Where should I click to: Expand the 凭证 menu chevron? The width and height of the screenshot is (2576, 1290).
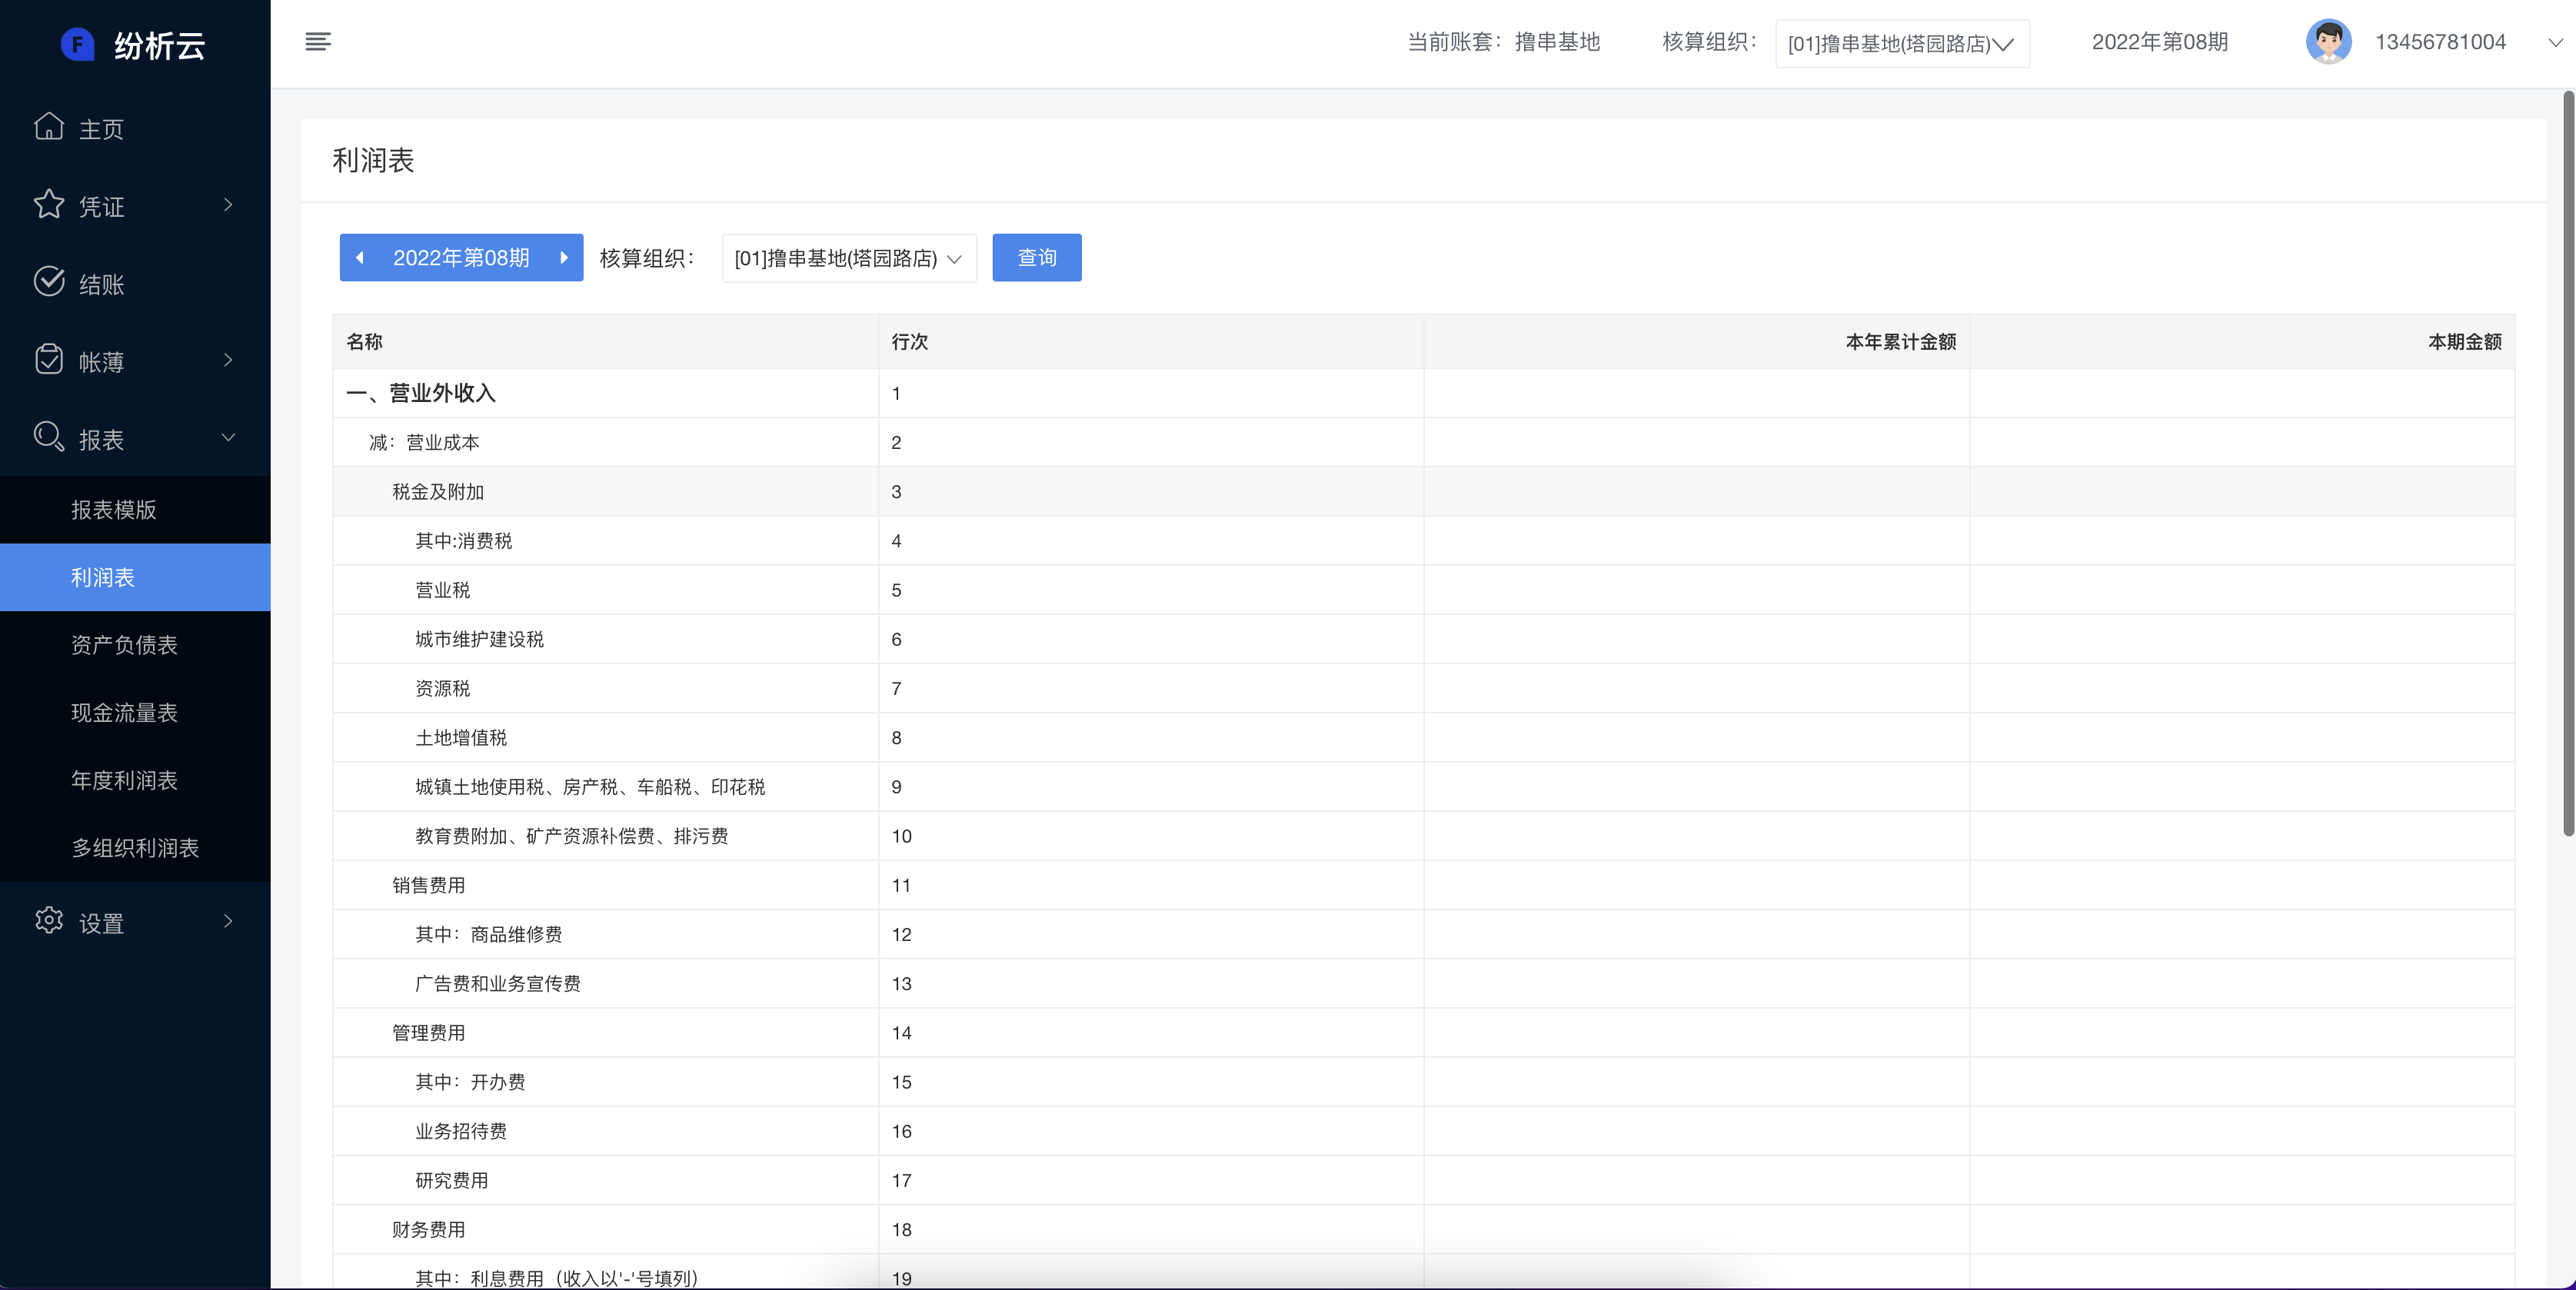point(228,205)
